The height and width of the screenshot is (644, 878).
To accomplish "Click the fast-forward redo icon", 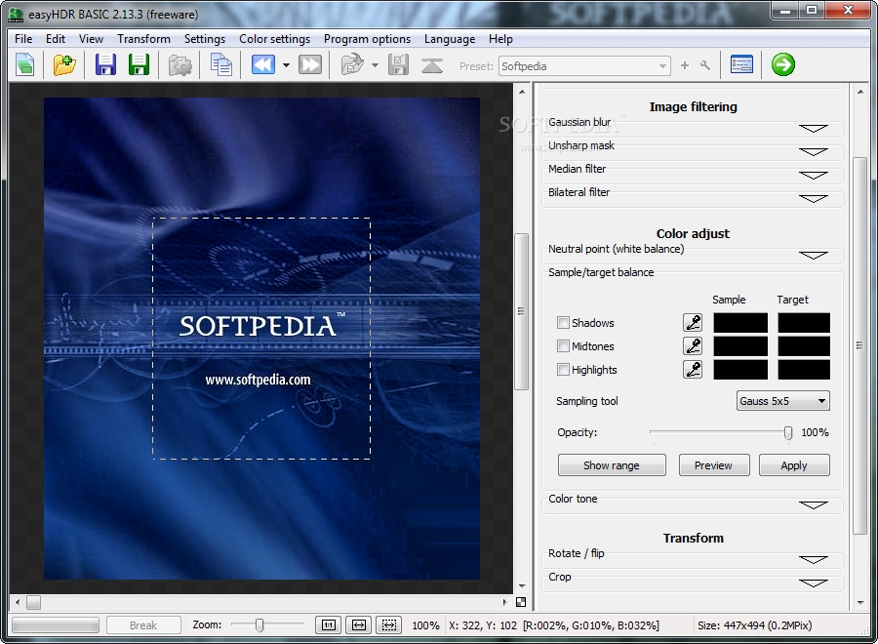I will [310, 65].
